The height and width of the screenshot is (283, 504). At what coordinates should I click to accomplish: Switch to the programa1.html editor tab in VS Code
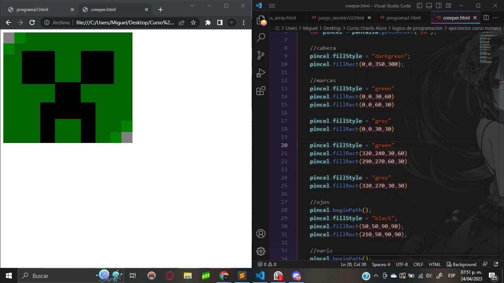(403, 18)
